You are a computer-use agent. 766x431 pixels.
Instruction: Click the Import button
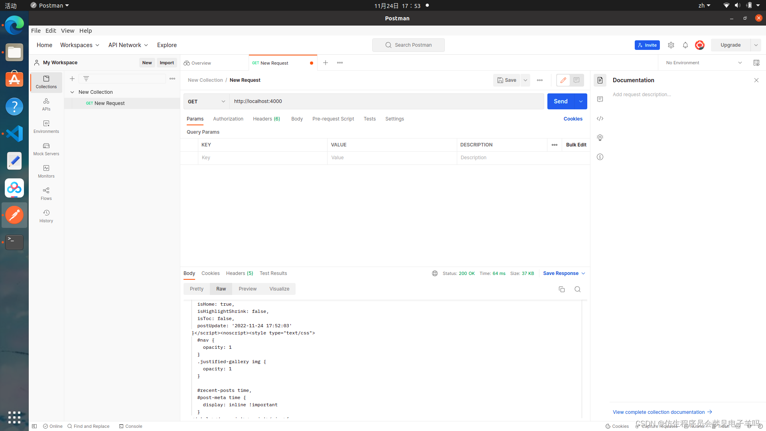click(x=167, y=63)
